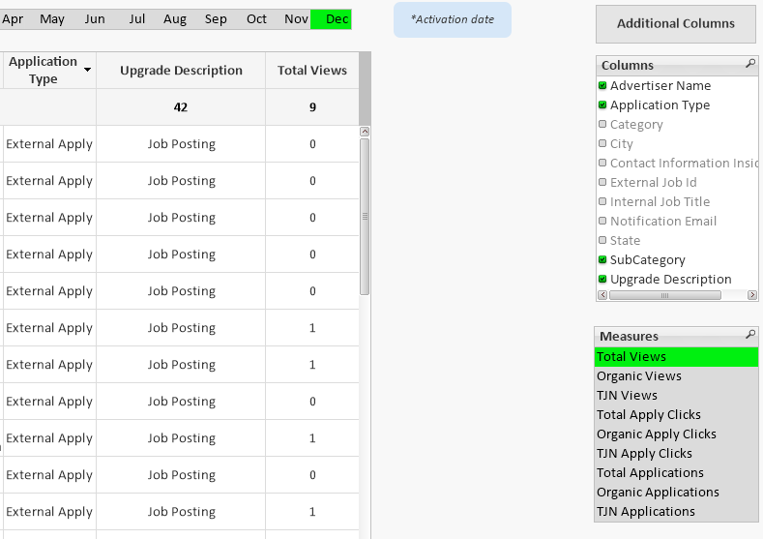
Task: Choose the TJN Apply Clicks measure
Action: [644, 454]
